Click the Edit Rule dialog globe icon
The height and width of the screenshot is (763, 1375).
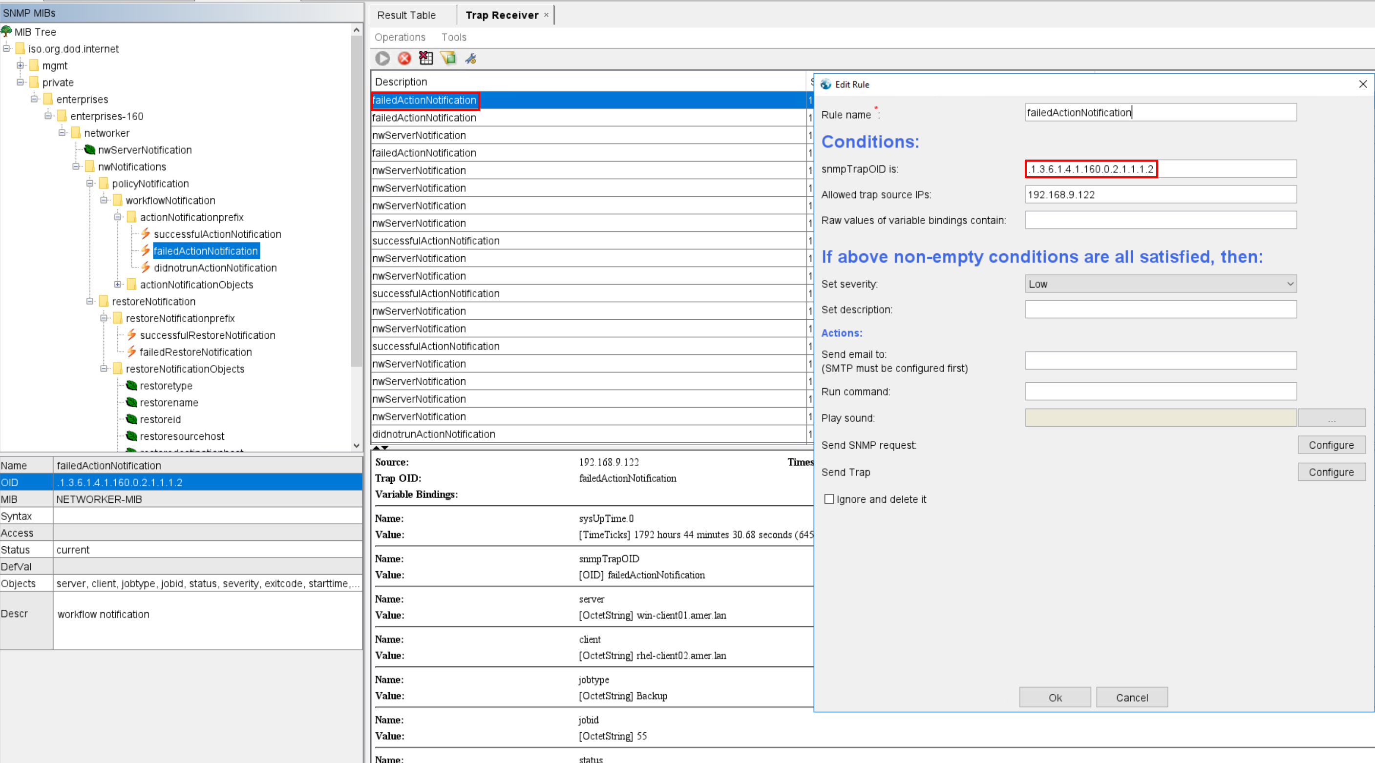(826, 84)
